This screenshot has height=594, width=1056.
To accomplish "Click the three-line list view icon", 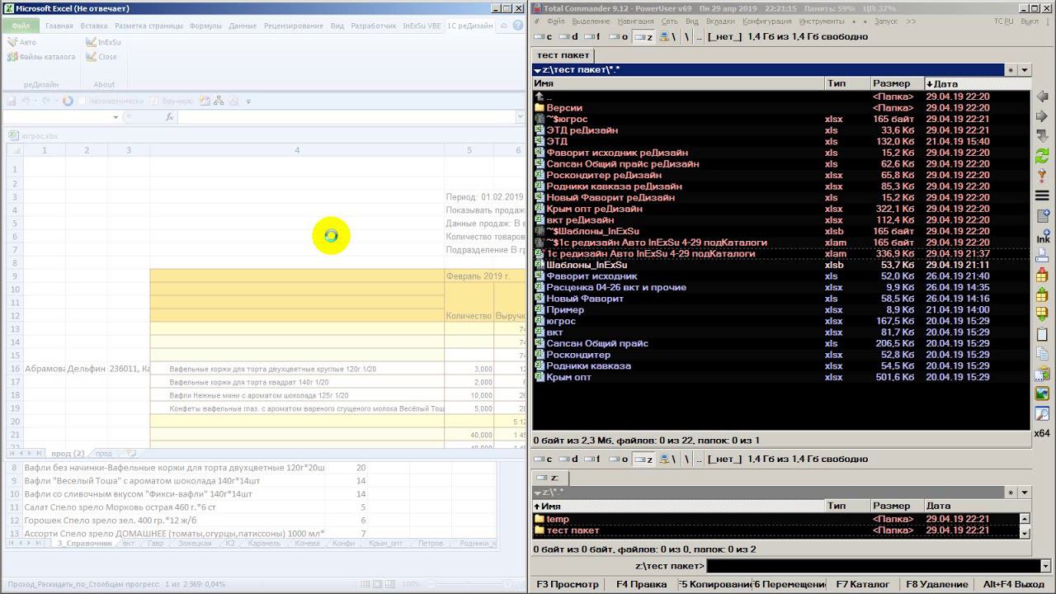I will point(1042,196).
